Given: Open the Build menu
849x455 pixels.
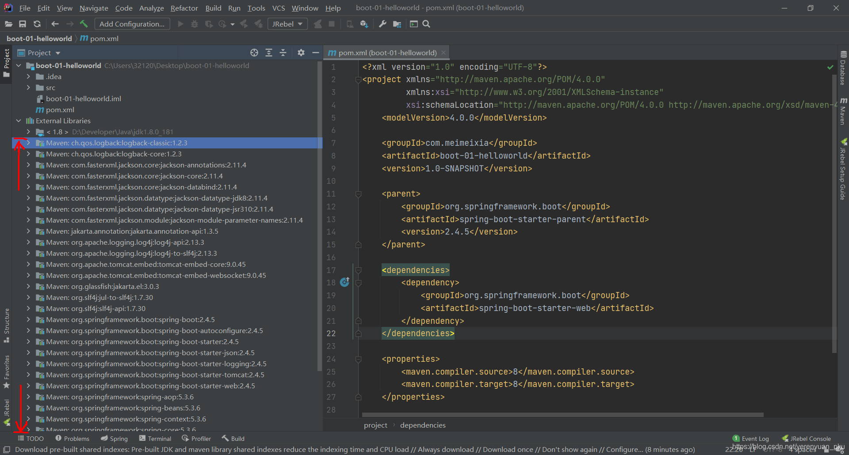Looking at the screenshot, I should pyautogui.click(x=213, y=8).
